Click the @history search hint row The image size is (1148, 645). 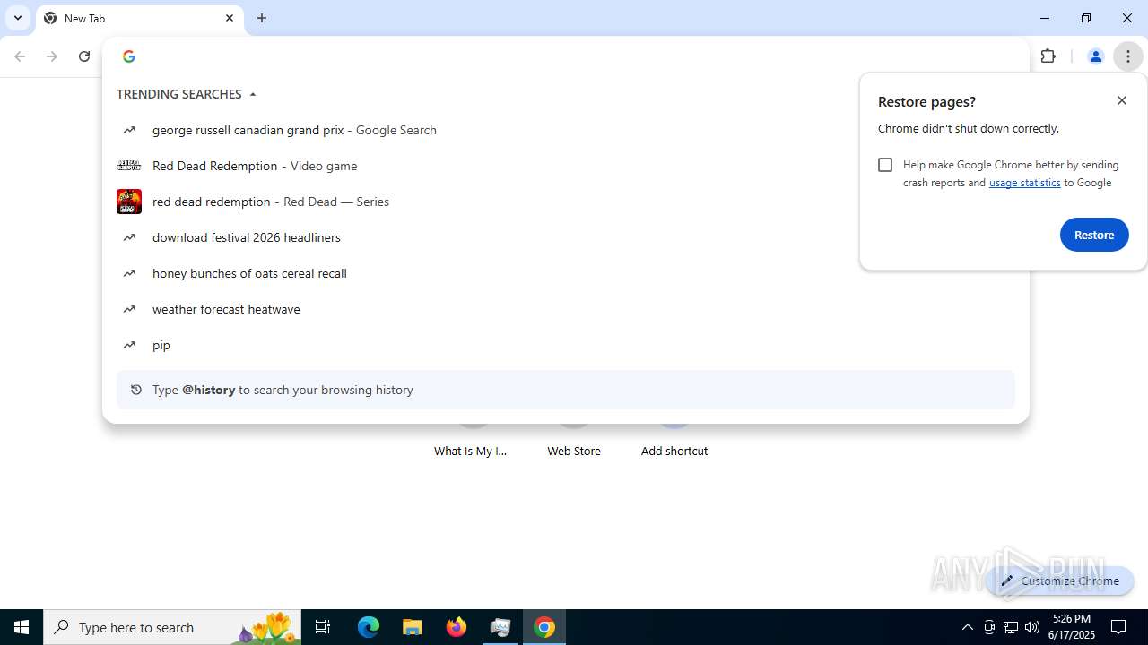(566, 390)
